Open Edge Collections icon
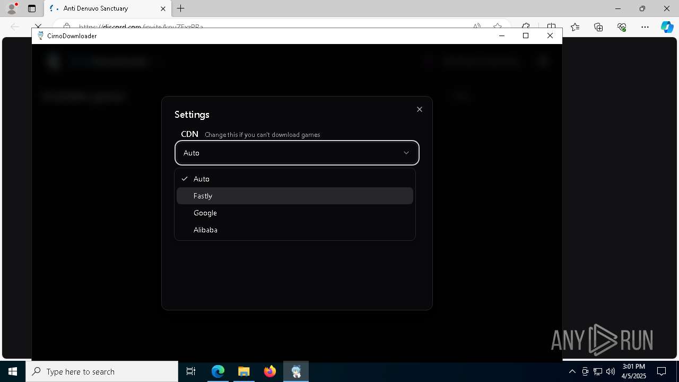 pos(598,27)
